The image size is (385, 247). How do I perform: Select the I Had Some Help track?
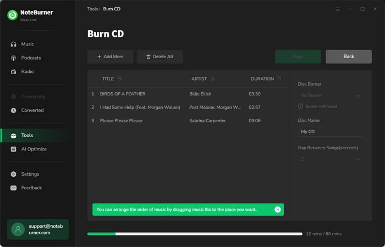pyautogui.click(x=140, y=108)
